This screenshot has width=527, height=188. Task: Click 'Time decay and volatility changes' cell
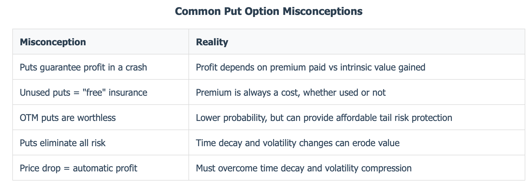pyautogui.click(x=357, y=143)
